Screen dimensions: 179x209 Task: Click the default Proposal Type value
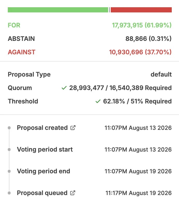pos(161,74)
